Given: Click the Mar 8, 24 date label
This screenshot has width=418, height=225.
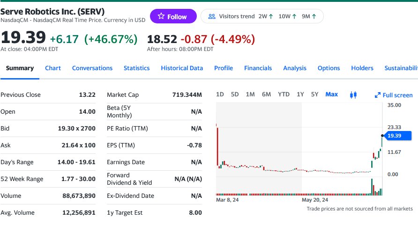Looking at the screenshot, I should point(227,200).
